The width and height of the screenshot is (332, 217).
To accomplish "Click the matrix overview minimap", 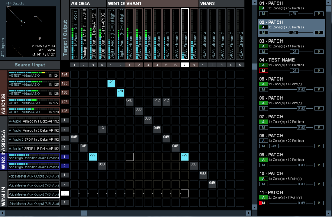I will tap(31, 32).
